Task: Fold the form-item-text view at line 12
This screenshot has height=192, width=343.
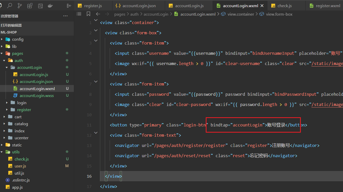Action: (x=96, y=133)
